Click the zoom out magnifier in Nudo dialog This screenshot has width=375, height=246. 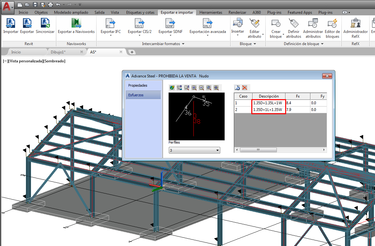pyautogui.click(x=202, y=88)
